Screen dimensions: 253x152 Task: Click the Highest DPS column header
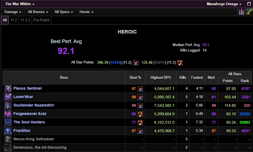[x=161, y=77]
